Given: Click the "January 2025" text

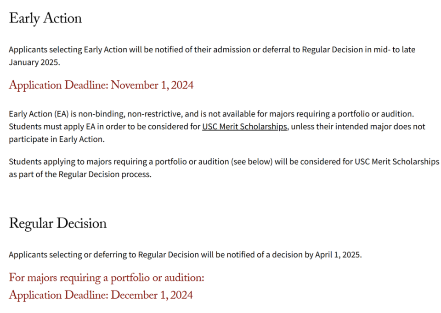Looking at the screenshot, I should 34,62.
